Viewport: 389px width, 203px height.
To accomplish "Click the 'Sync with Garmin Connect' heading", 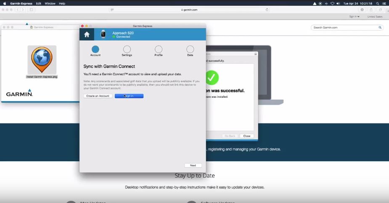I will pos(109,67).
